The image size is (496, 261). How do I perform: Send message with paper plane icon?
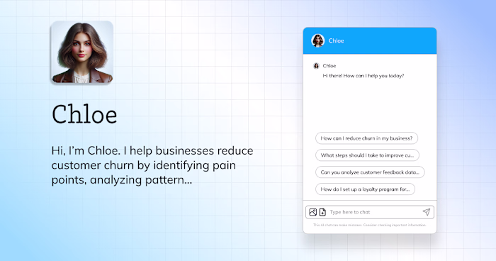point(427,212)
